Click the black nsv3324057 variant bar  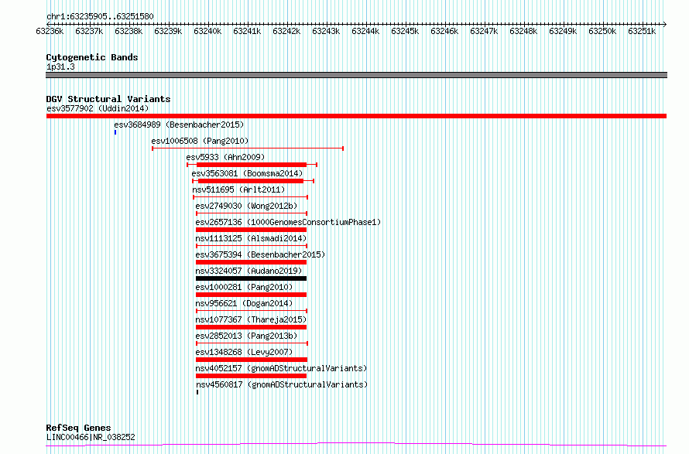pos(252,278)
